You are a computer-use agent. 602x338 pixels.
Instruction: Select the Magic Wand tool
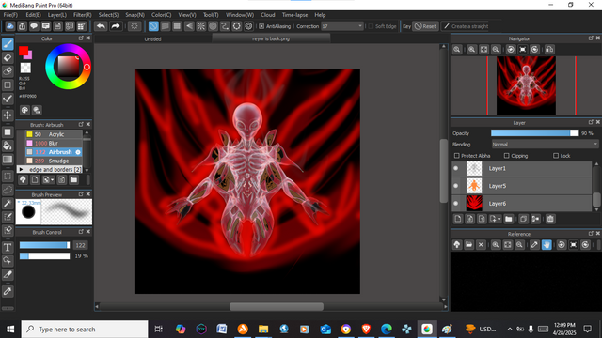tap(8, 204)
